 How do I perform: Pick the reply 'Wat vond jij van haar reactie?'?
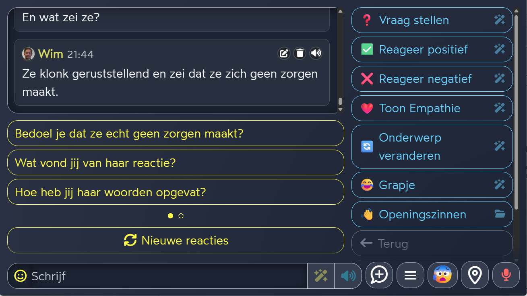pos(176,162)
